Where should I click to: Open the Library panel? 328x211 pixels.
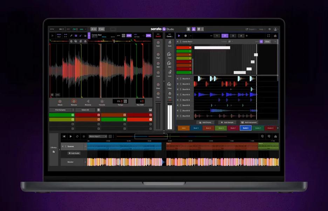point(54,149)
